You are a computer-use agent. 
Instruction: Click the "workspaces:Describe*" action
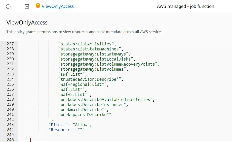[x=85, y=115]
